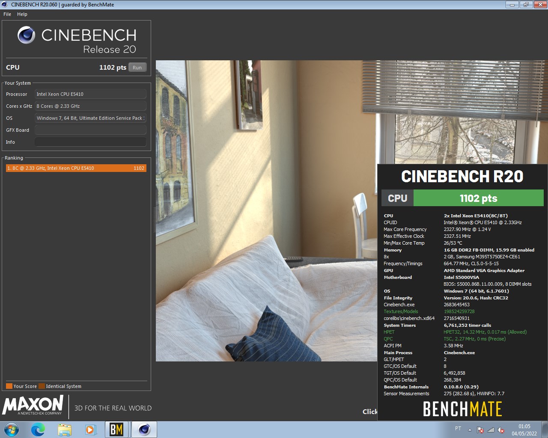Switch to Cinebench taskbar icon

pyautogui.click(x=144, y=429)
